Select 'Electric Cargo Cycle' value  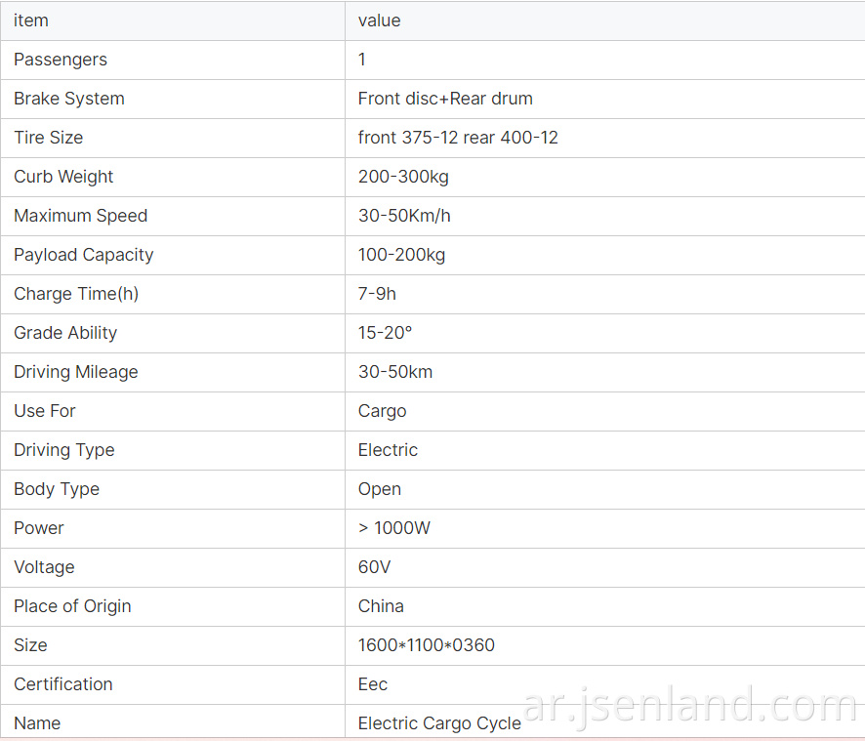(x=439, y=723)
